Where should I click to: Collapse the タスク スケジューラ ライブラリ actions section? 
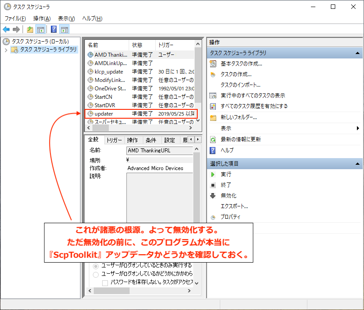point(357,53)
